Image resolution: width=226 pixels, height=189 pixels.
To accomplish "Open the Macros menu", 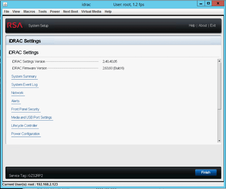I will [29, 12].
